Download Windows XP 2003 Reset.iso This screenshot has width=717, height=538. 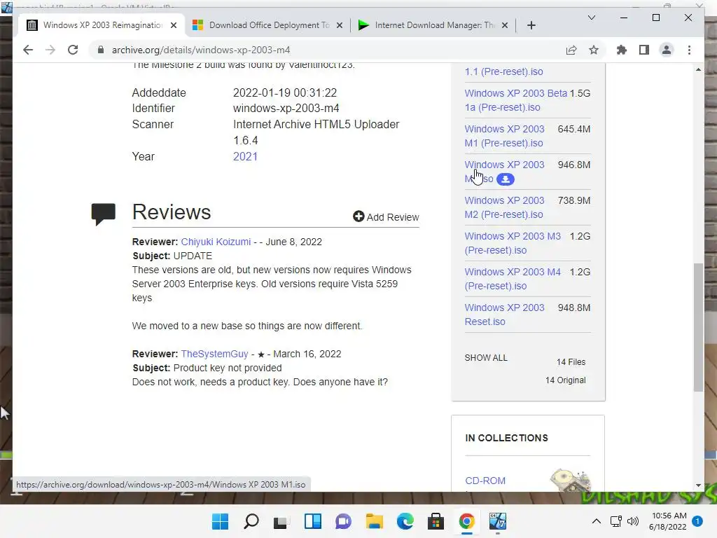tap(504, 315)
